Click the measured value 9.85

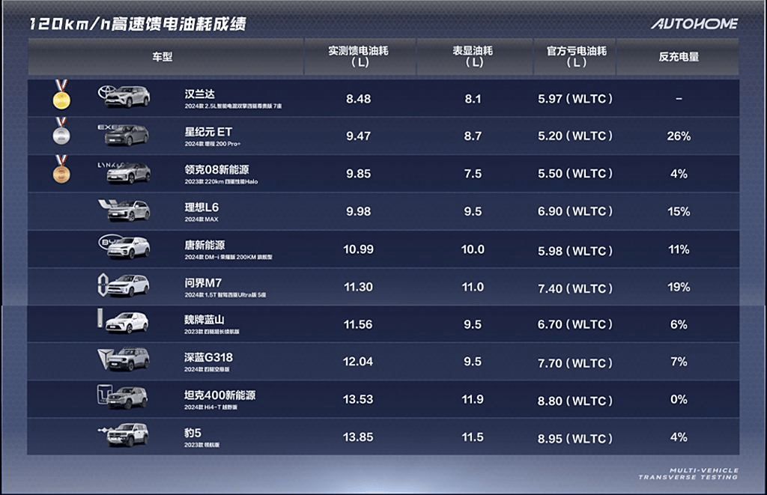click(x=359, y=174)
